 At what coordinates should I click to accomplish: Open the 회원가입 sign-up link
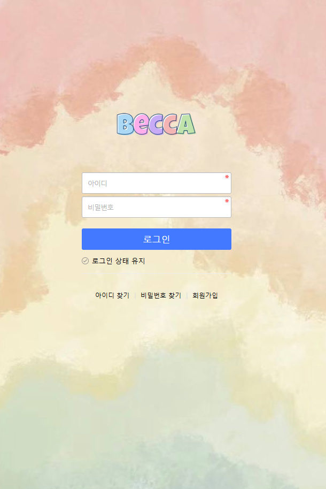tap(205, 295)
